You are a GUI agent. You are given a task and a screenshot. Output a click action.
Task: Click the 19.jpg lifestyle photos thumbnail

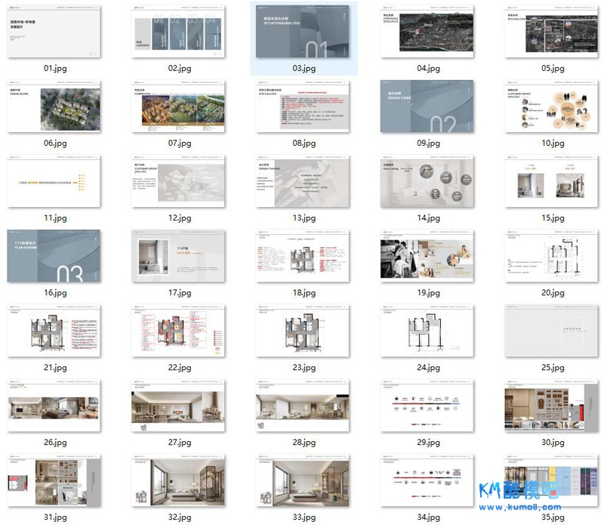click(x=428, y=256)
